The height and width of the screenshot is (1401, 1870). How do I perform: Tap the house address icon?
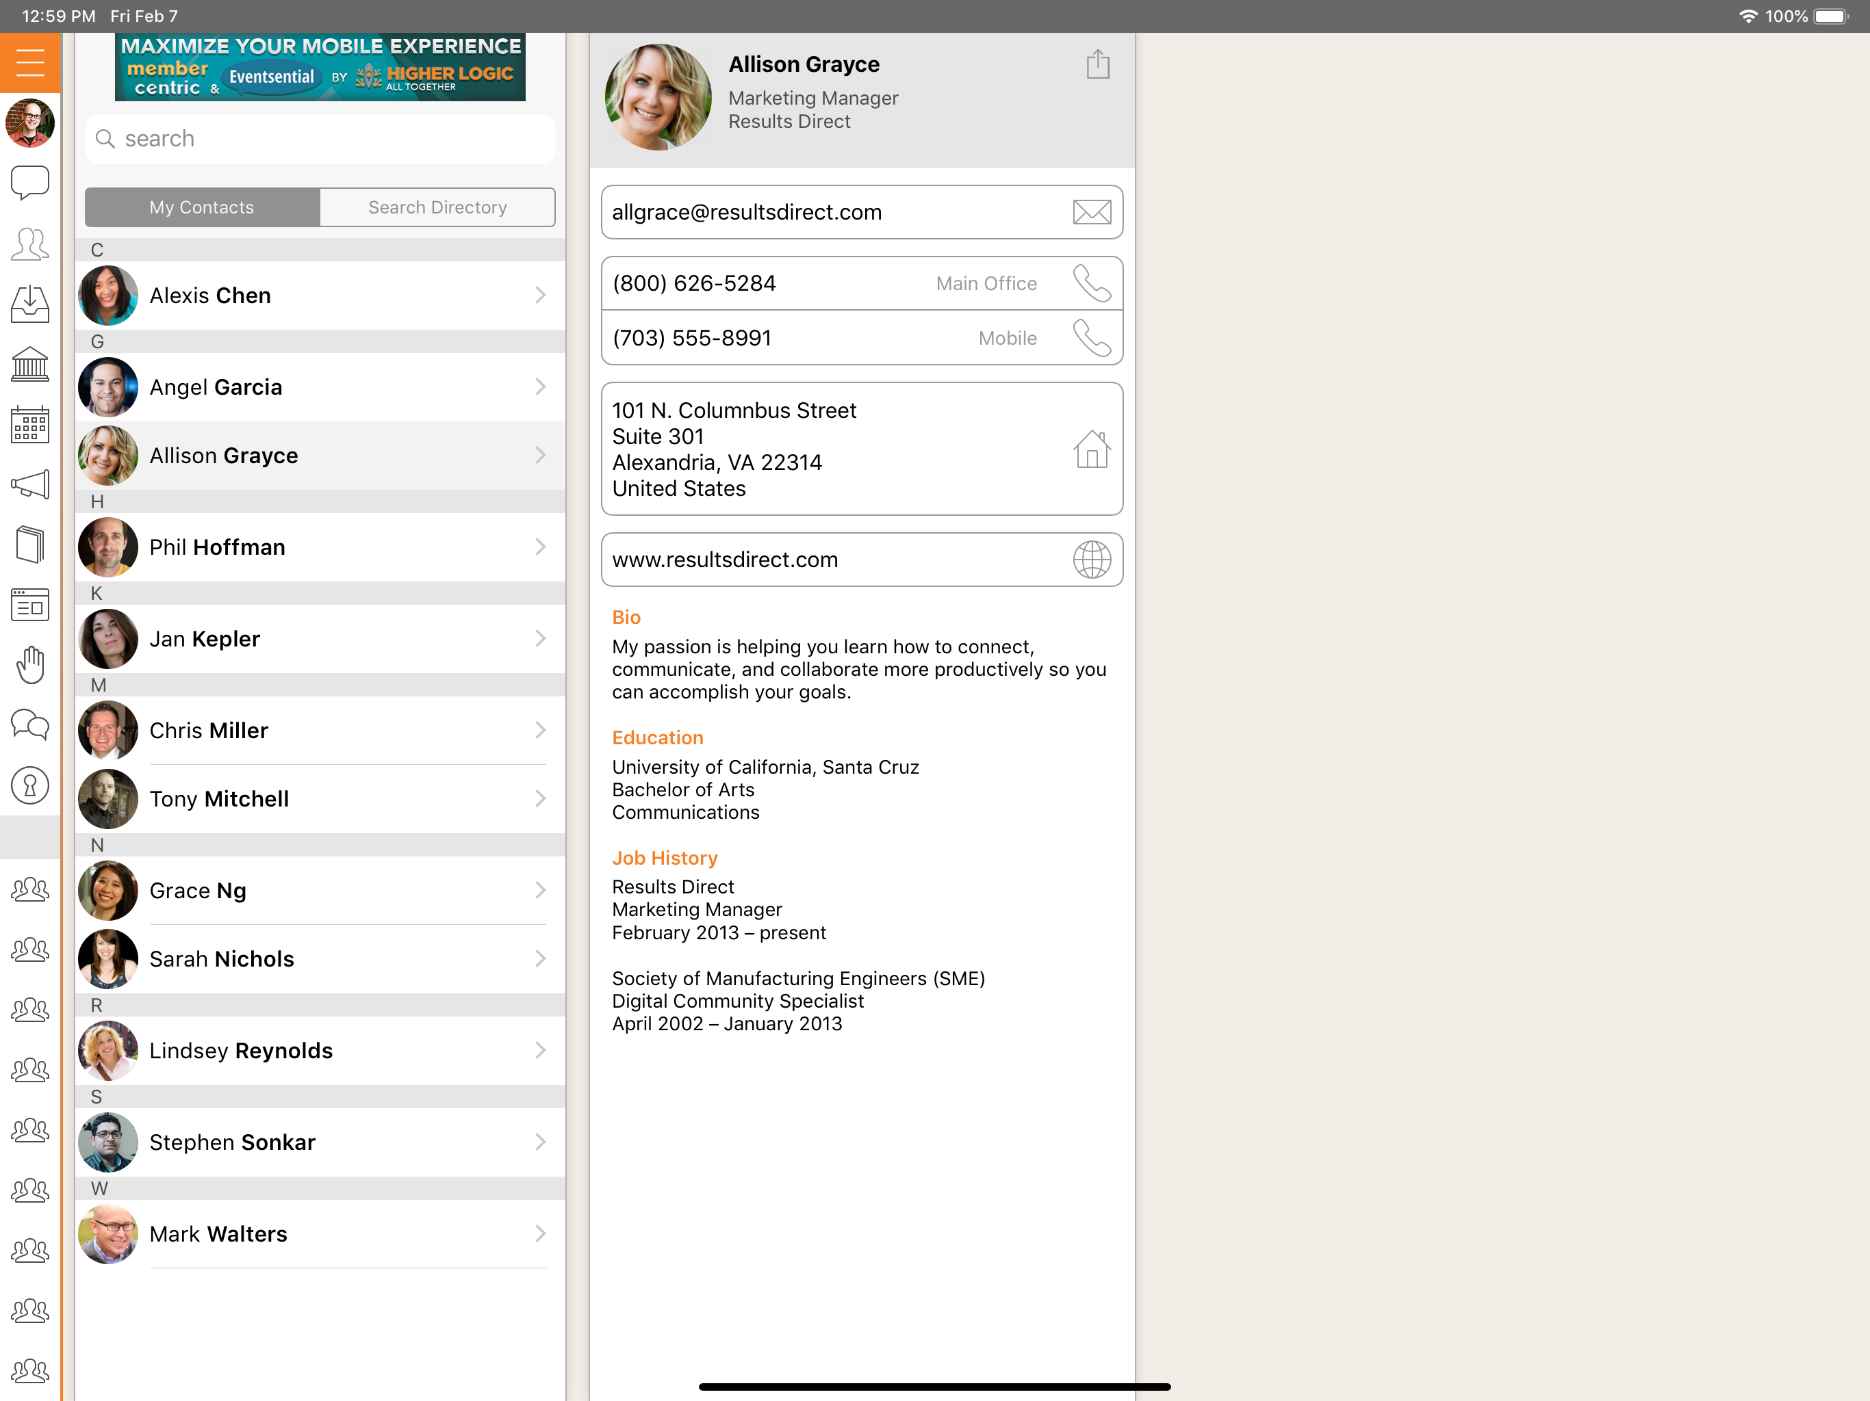pos(1091,449)
